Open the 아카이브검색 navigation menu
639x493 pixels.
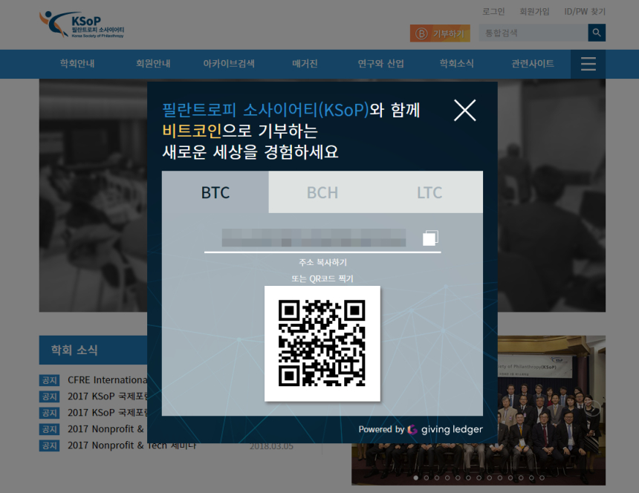coord(228,64)
